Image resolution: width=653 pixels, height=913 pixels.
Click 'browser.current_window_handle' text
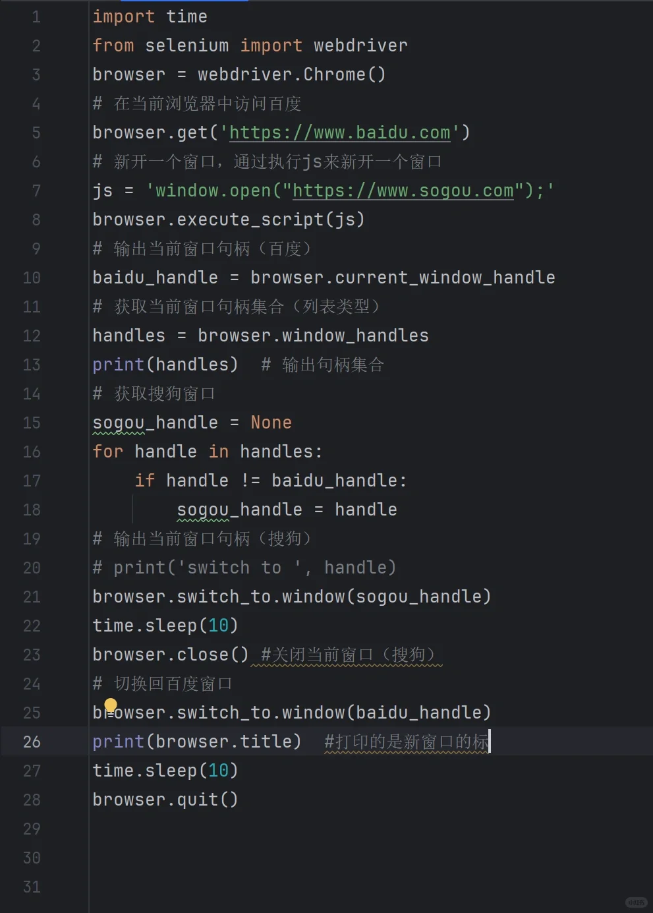(403, 278)
